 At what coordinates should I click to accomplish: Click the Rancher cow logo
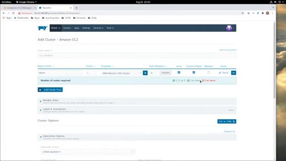(x=42, y=28)
